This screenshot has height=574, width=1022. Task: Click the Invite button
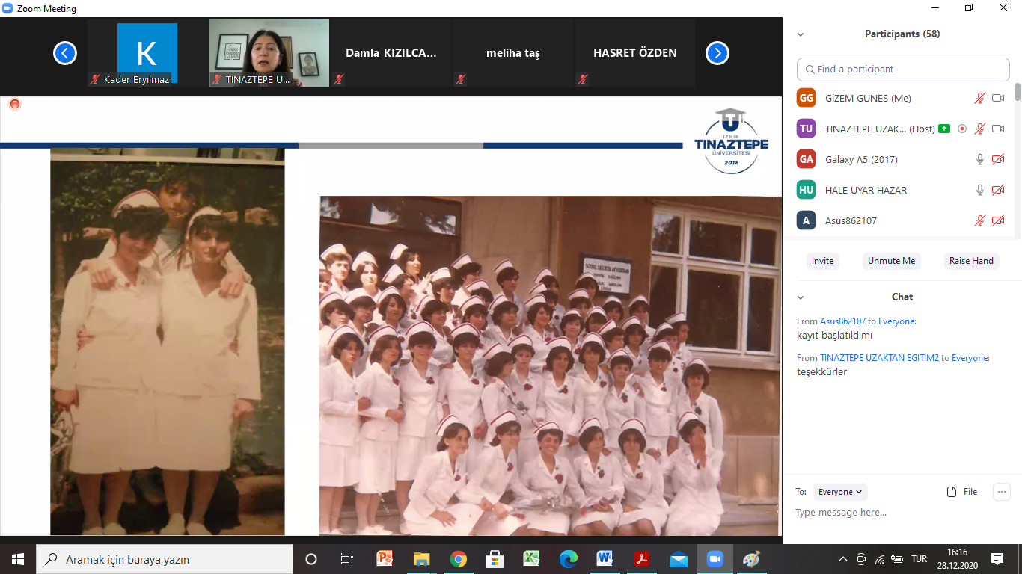(x=822, y=261)
